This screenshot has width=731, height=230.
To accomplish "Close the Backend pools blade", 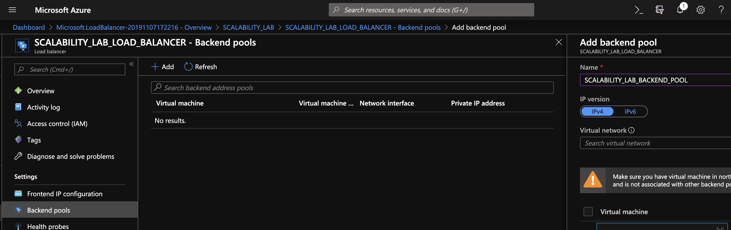I will coord(558,42).
